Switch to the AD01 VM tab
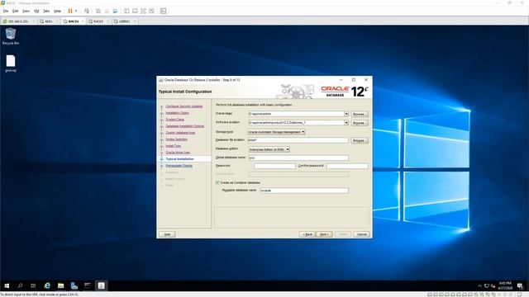529x297 pixels. click(x=49, y=21)
